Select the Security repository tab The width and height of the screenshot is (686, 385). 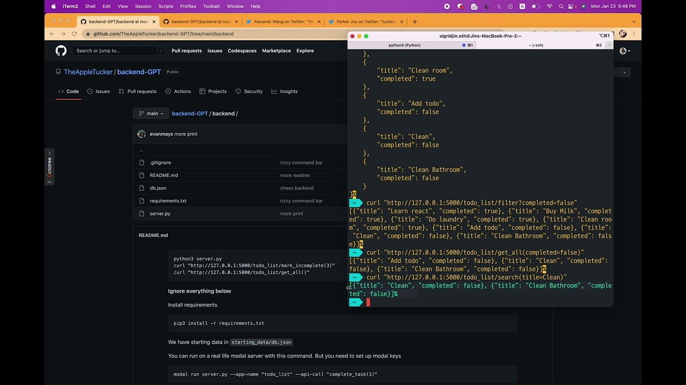pos(249,91)
